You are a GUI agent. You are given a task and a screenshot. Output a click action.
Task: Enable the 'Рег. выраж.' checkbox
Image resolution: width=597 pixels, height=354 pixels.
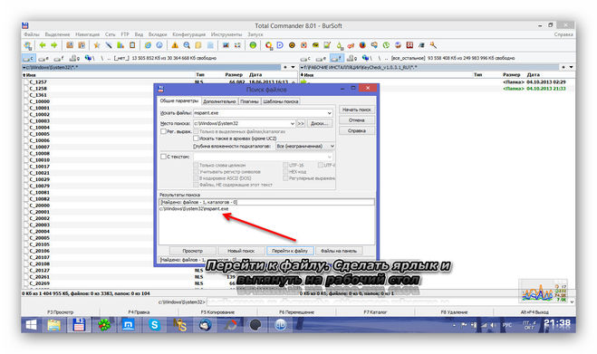click(163, 131)
